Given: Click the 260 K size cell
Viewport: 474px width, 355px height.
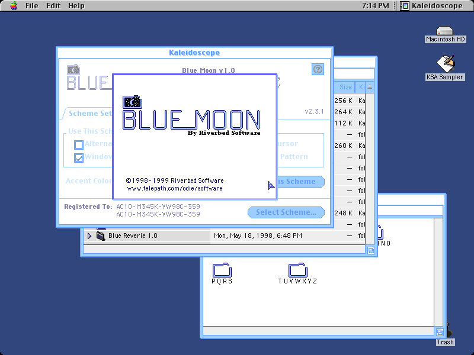Looking at the screenshot, I should [x=343, y=146].
